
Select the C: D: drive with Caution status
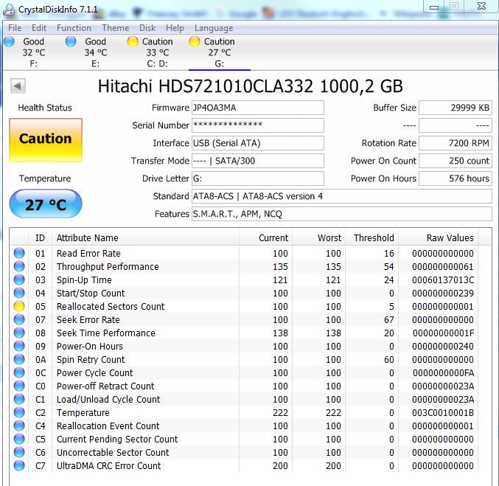(157, 52)
